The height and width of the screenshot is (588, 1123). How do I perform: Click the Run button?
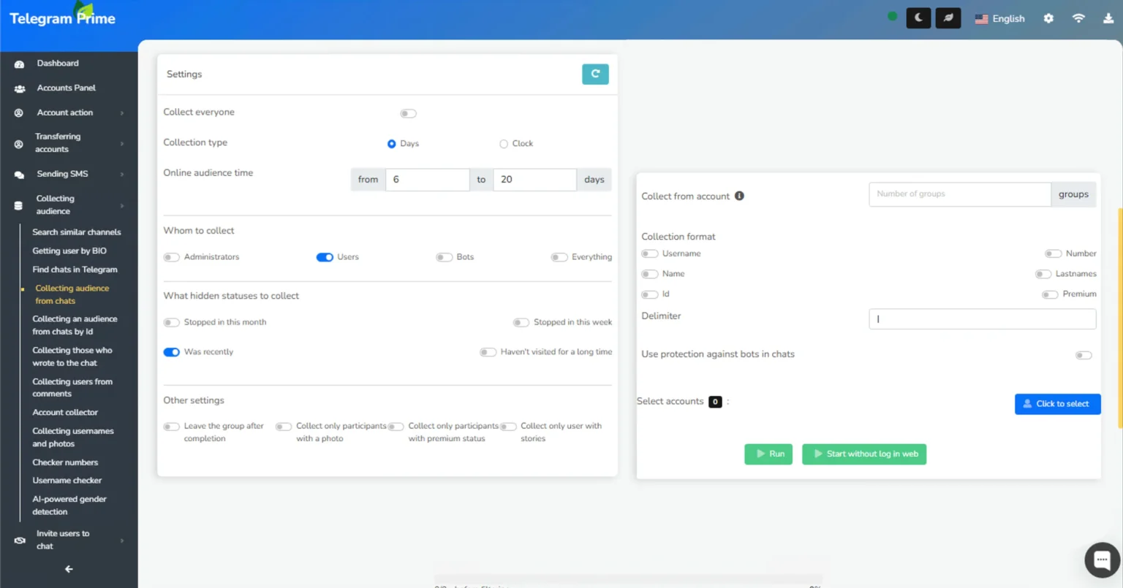tap(768, 454)
